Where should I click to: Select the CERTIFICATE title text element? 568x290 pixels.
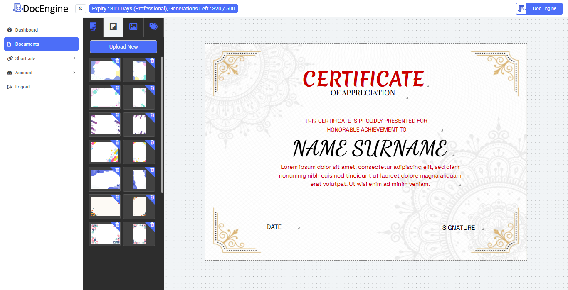click(x=363, y=78)
